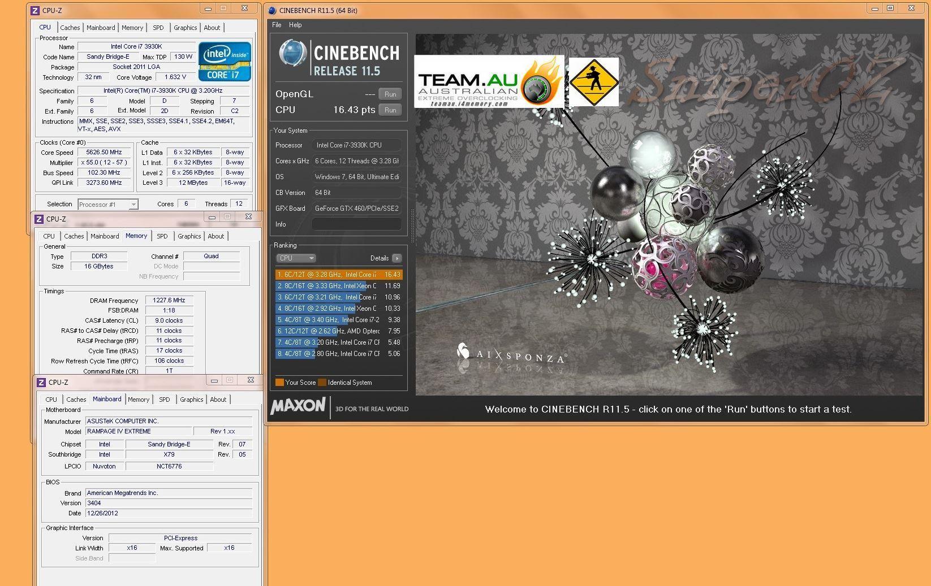Open the CPU ranking type dropdown
931x586 pixels.
296,258
